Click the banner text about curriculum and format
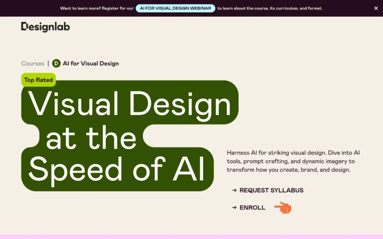The image size is (383, 239). 270,8
